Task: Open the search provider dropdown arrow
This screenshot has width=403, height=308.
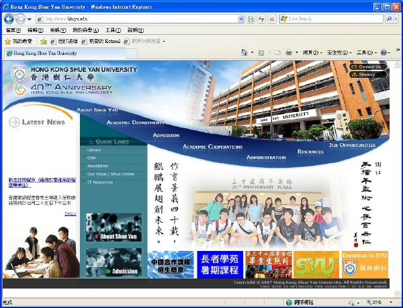Action: click(396, 19)
